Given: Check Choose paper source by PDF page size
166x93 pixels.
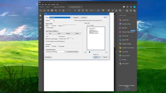Looking at the screenshot, I should (x=46, y=41).
